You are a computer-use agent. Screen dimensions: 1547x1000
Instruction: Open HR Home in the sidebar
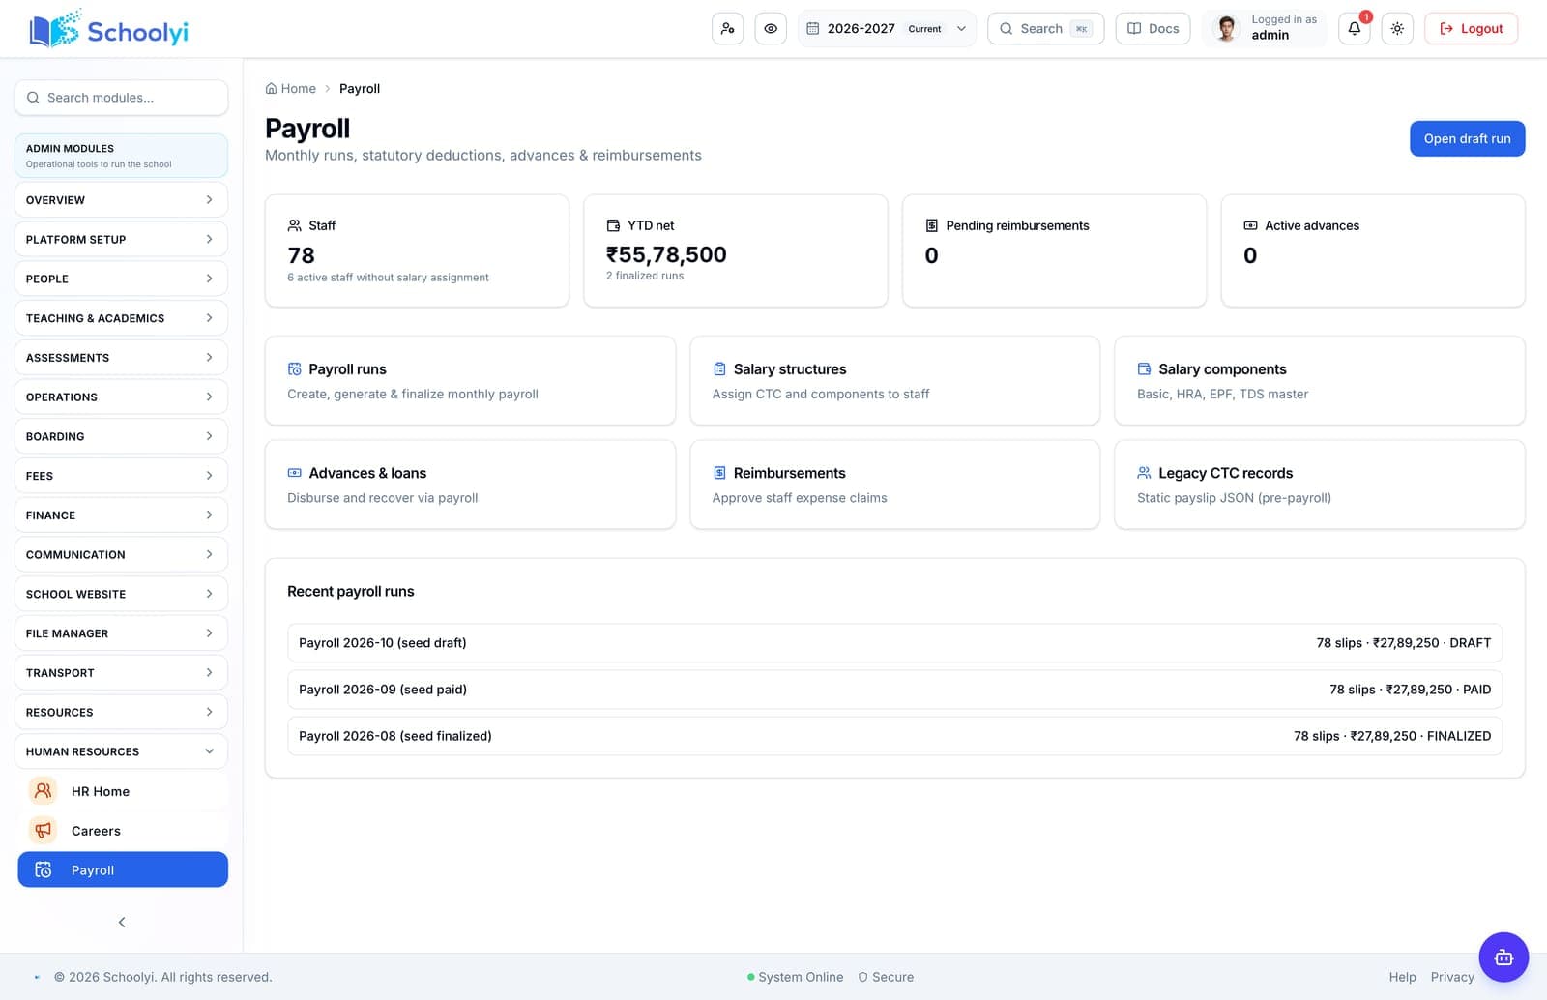point(123,791)
